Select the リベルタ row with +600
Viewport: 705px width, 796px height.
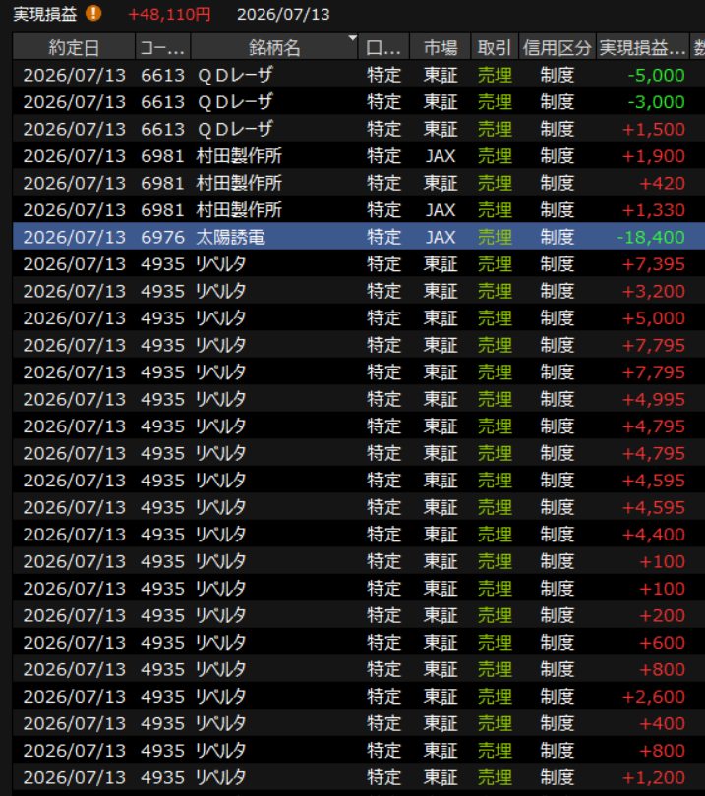359,642
